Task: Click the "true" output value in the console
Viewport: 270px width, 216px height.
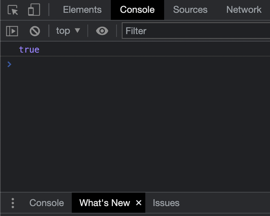Action: 29,49
